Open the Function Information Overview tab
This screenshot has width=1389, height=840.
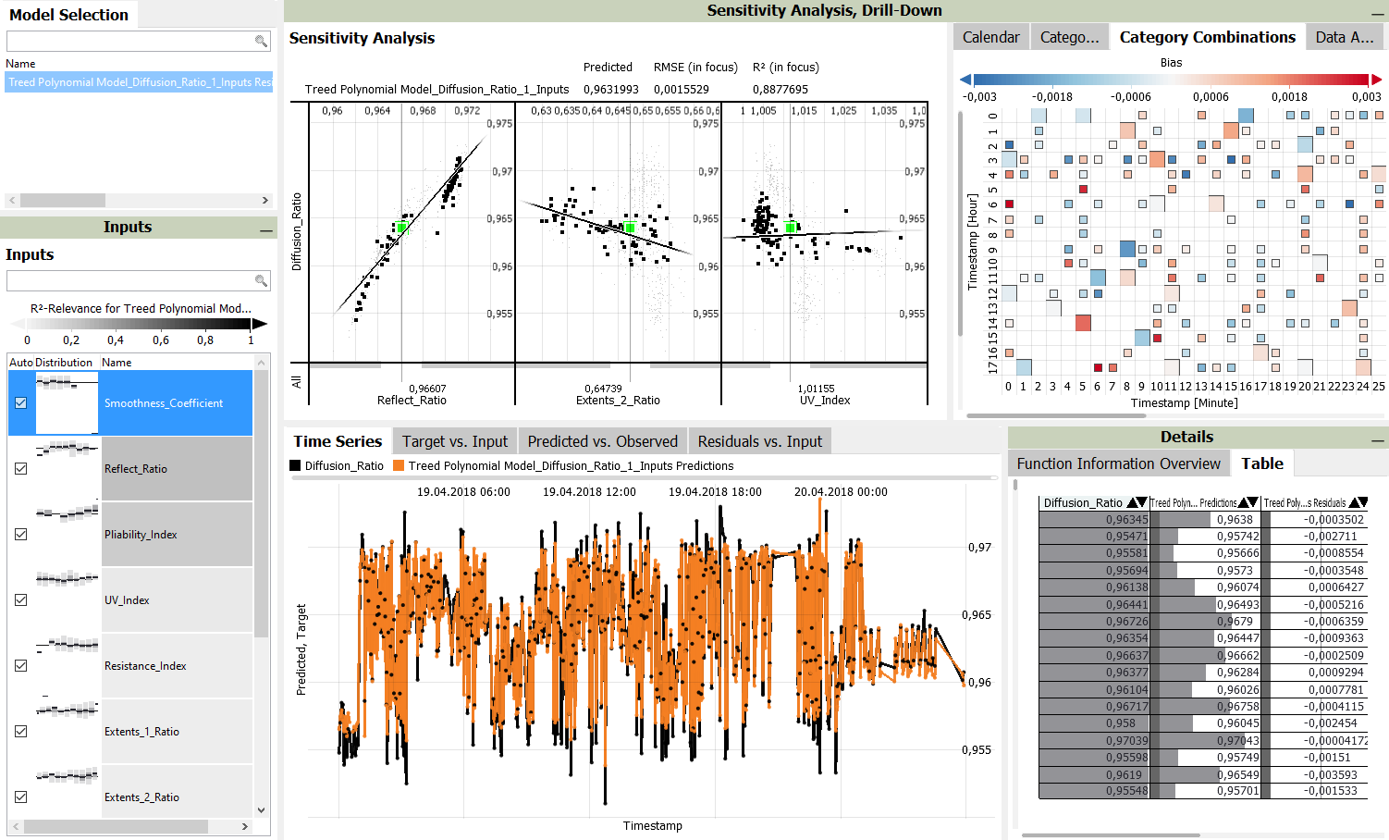1118,463
